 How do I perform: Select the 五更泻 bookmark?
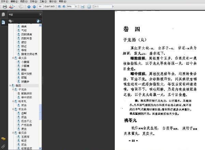25,137
